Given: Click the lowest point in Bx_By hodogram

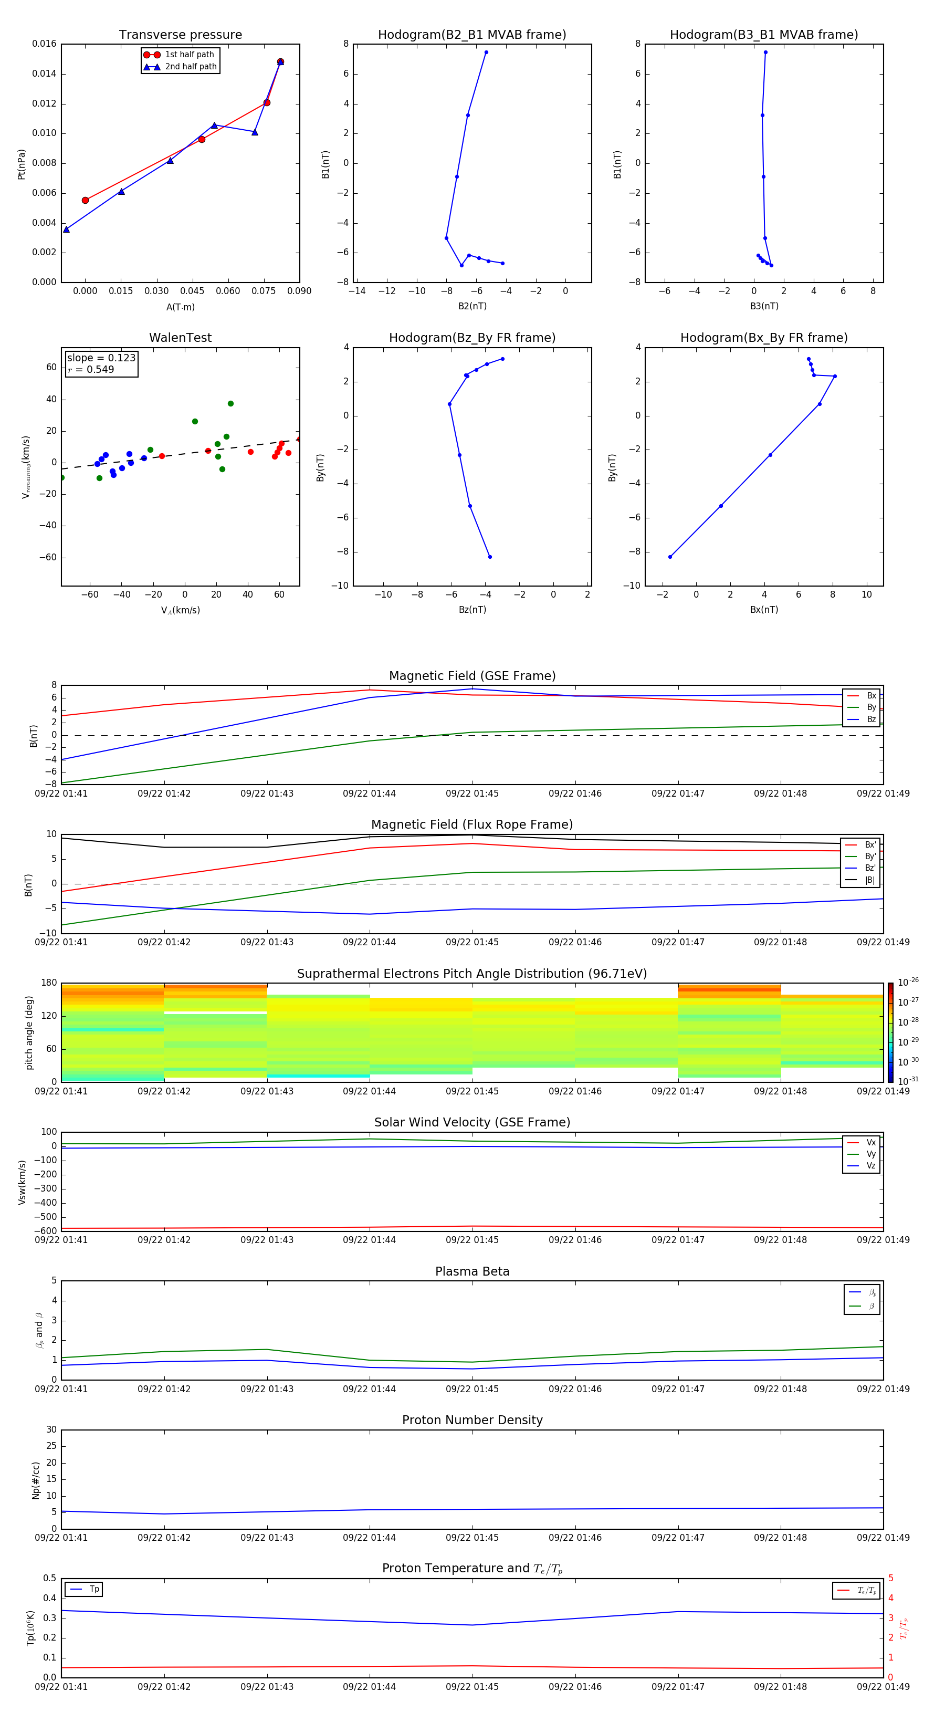Looking at the screenshot, I should [670, 556].
